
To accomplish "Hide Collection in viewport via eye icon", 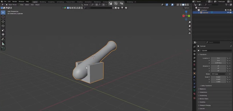I will click(x=228, y=10).
